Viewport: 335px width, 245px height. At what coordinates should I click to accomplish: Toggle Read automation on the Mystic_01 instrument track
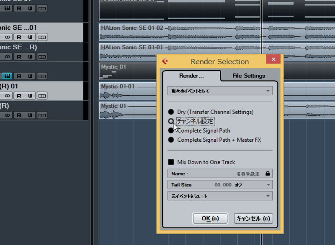19,76
